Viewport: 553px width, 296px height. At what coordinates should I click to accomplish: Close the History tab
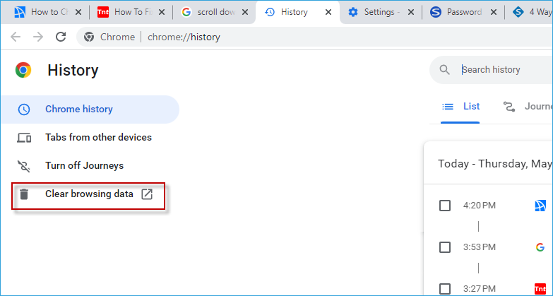click(328, 12)
